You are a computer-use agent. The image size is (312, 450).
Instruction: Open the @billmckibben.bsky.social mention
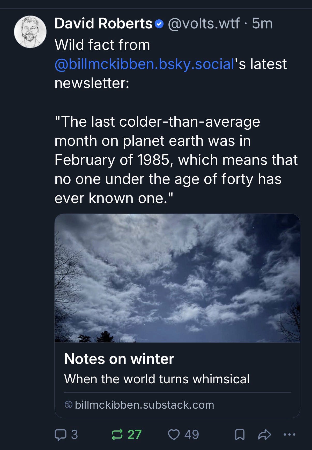tap(144, 64)
